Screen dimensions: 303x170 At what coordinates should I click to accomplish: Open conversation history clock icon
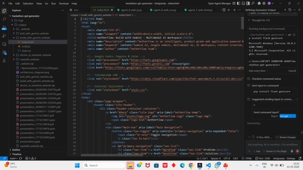(290, 10)
